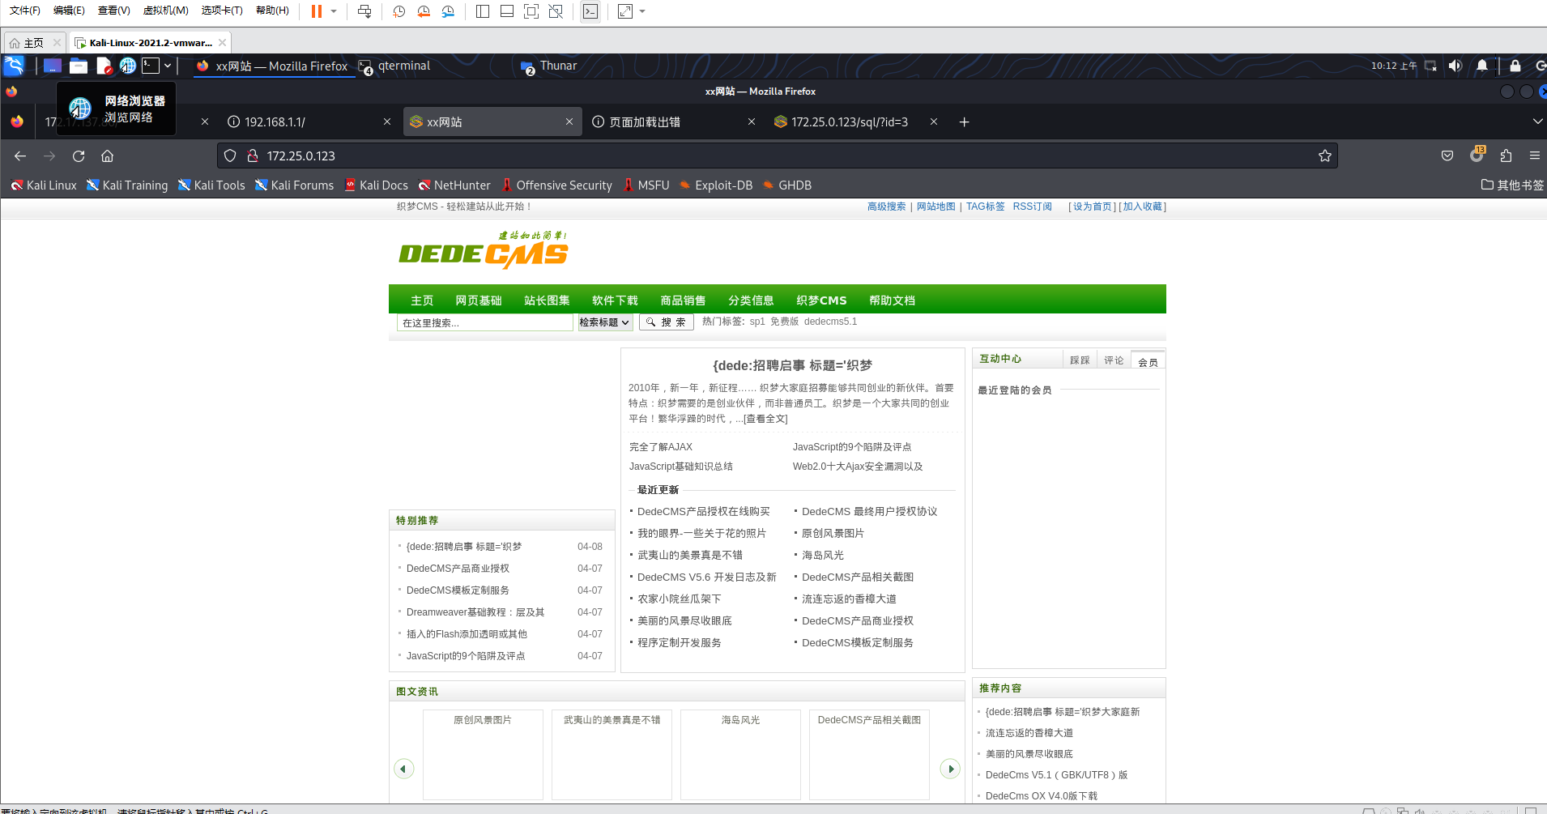The height and width of the screenshot is (814, 1547).
Task: Open the Firefox extensions puzzle icon
Action: pos(1506,156)
